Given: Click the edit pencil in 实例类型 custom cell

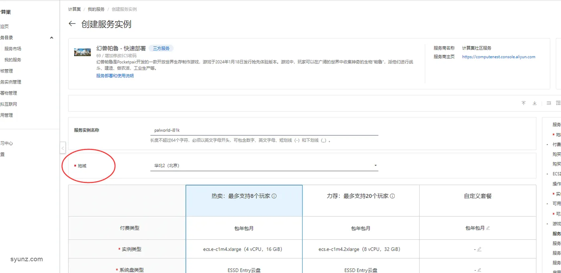Looking at the screenshot, I should coord(479,249).
